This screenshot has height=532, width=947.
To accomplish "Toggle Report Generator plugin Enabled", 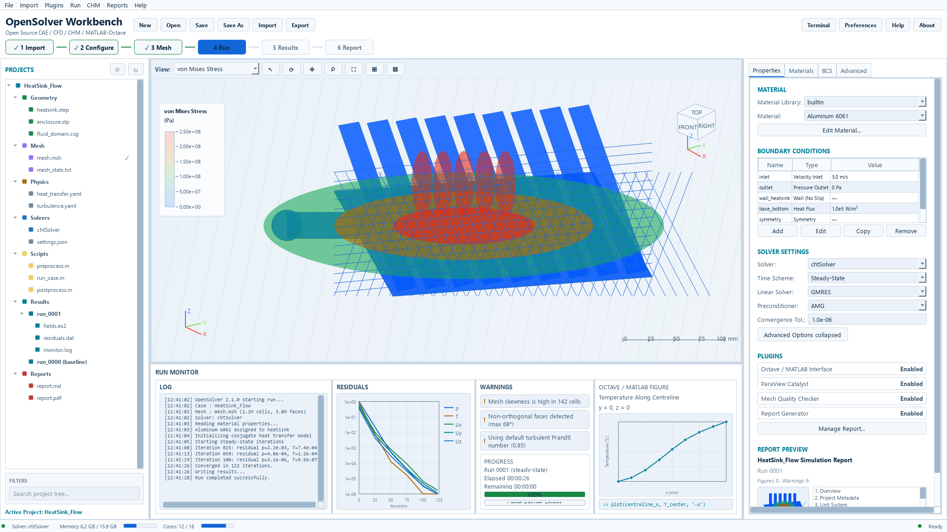I will (x=911, y=414).
